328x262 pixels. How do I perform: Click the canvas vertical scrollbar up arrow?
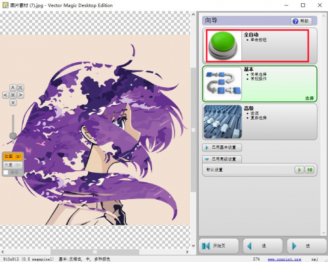(x=193, y=14)
